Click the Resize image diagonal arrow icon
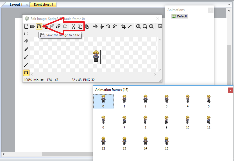The image size is (234, 161). pyautogui.click(x=130, y=27)
